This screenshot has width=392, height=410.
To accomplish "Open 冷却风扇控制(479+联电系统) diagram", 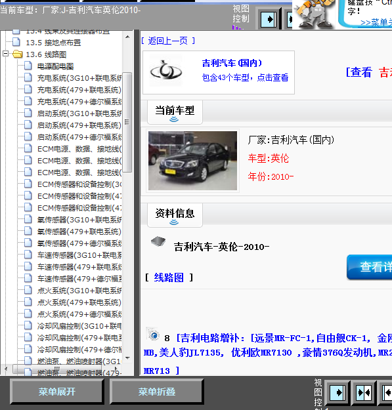I will tap(79, 338).
